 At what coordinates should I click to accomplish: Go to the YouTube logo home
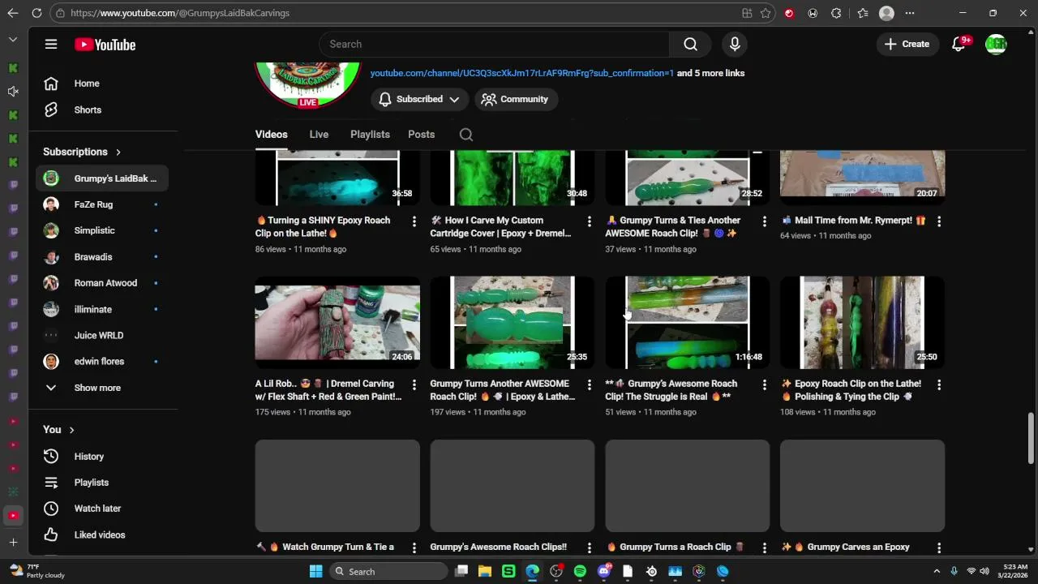click(x=105, y=45)
